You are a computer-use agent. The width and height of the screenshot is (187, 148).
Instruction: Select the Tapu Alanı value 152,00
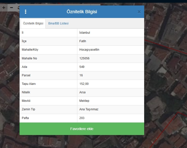tap(84, 84)
